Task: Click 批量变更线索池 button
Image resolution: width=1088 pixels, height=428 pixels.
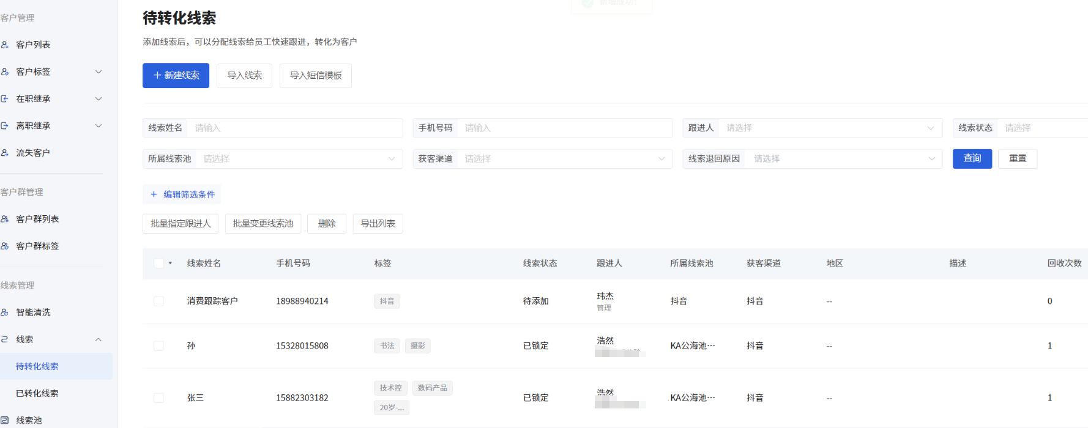Action: tap(263, 224)
